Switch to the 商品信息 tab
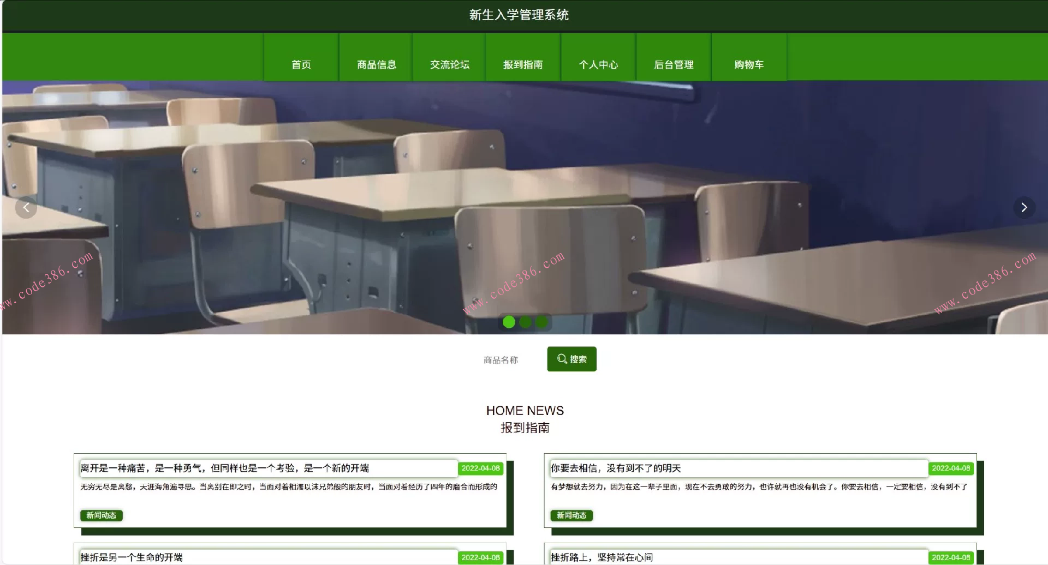This screenshot has width=1048, height=565. click(376, 64)
